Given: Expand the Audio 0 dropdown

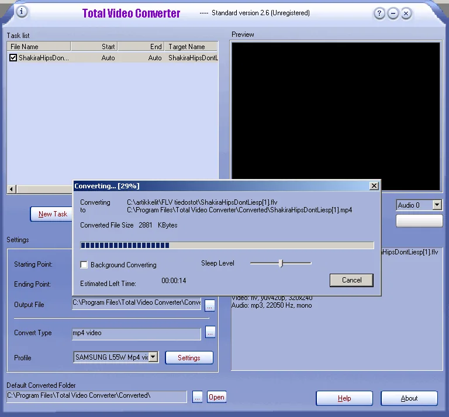Looking at the screenshot, I should click(437, 205).
